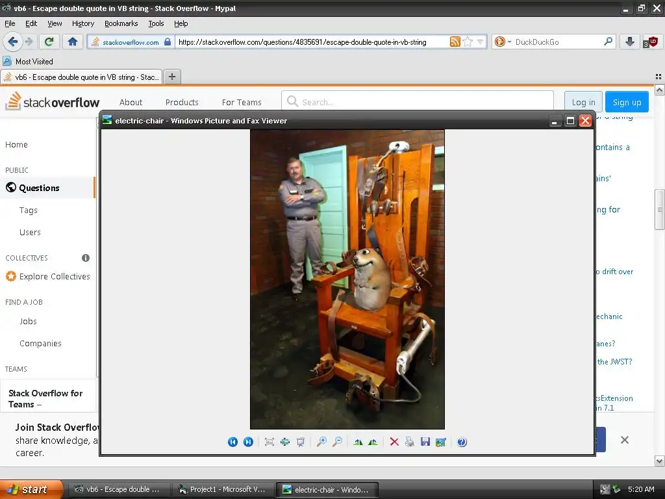
Task: Open image for editing icon in viewer
Action: (441, 442)
